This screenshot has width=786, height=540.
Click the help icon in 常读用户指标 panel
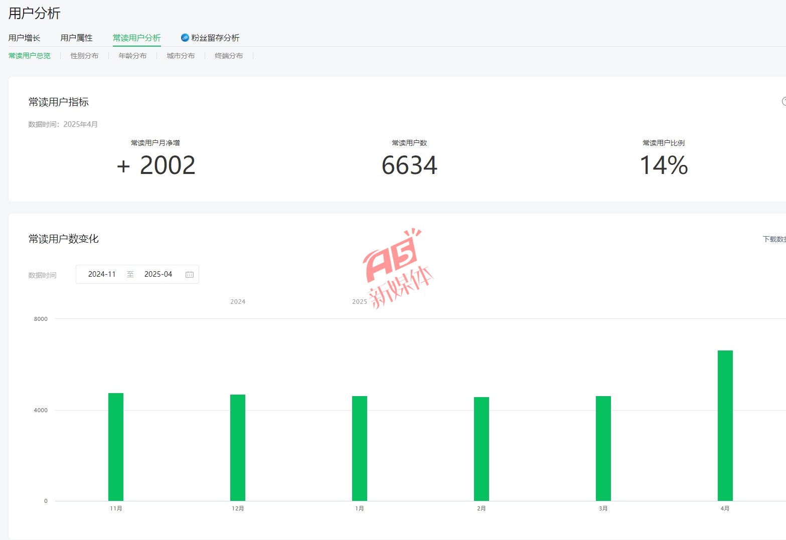coord(783,101)
